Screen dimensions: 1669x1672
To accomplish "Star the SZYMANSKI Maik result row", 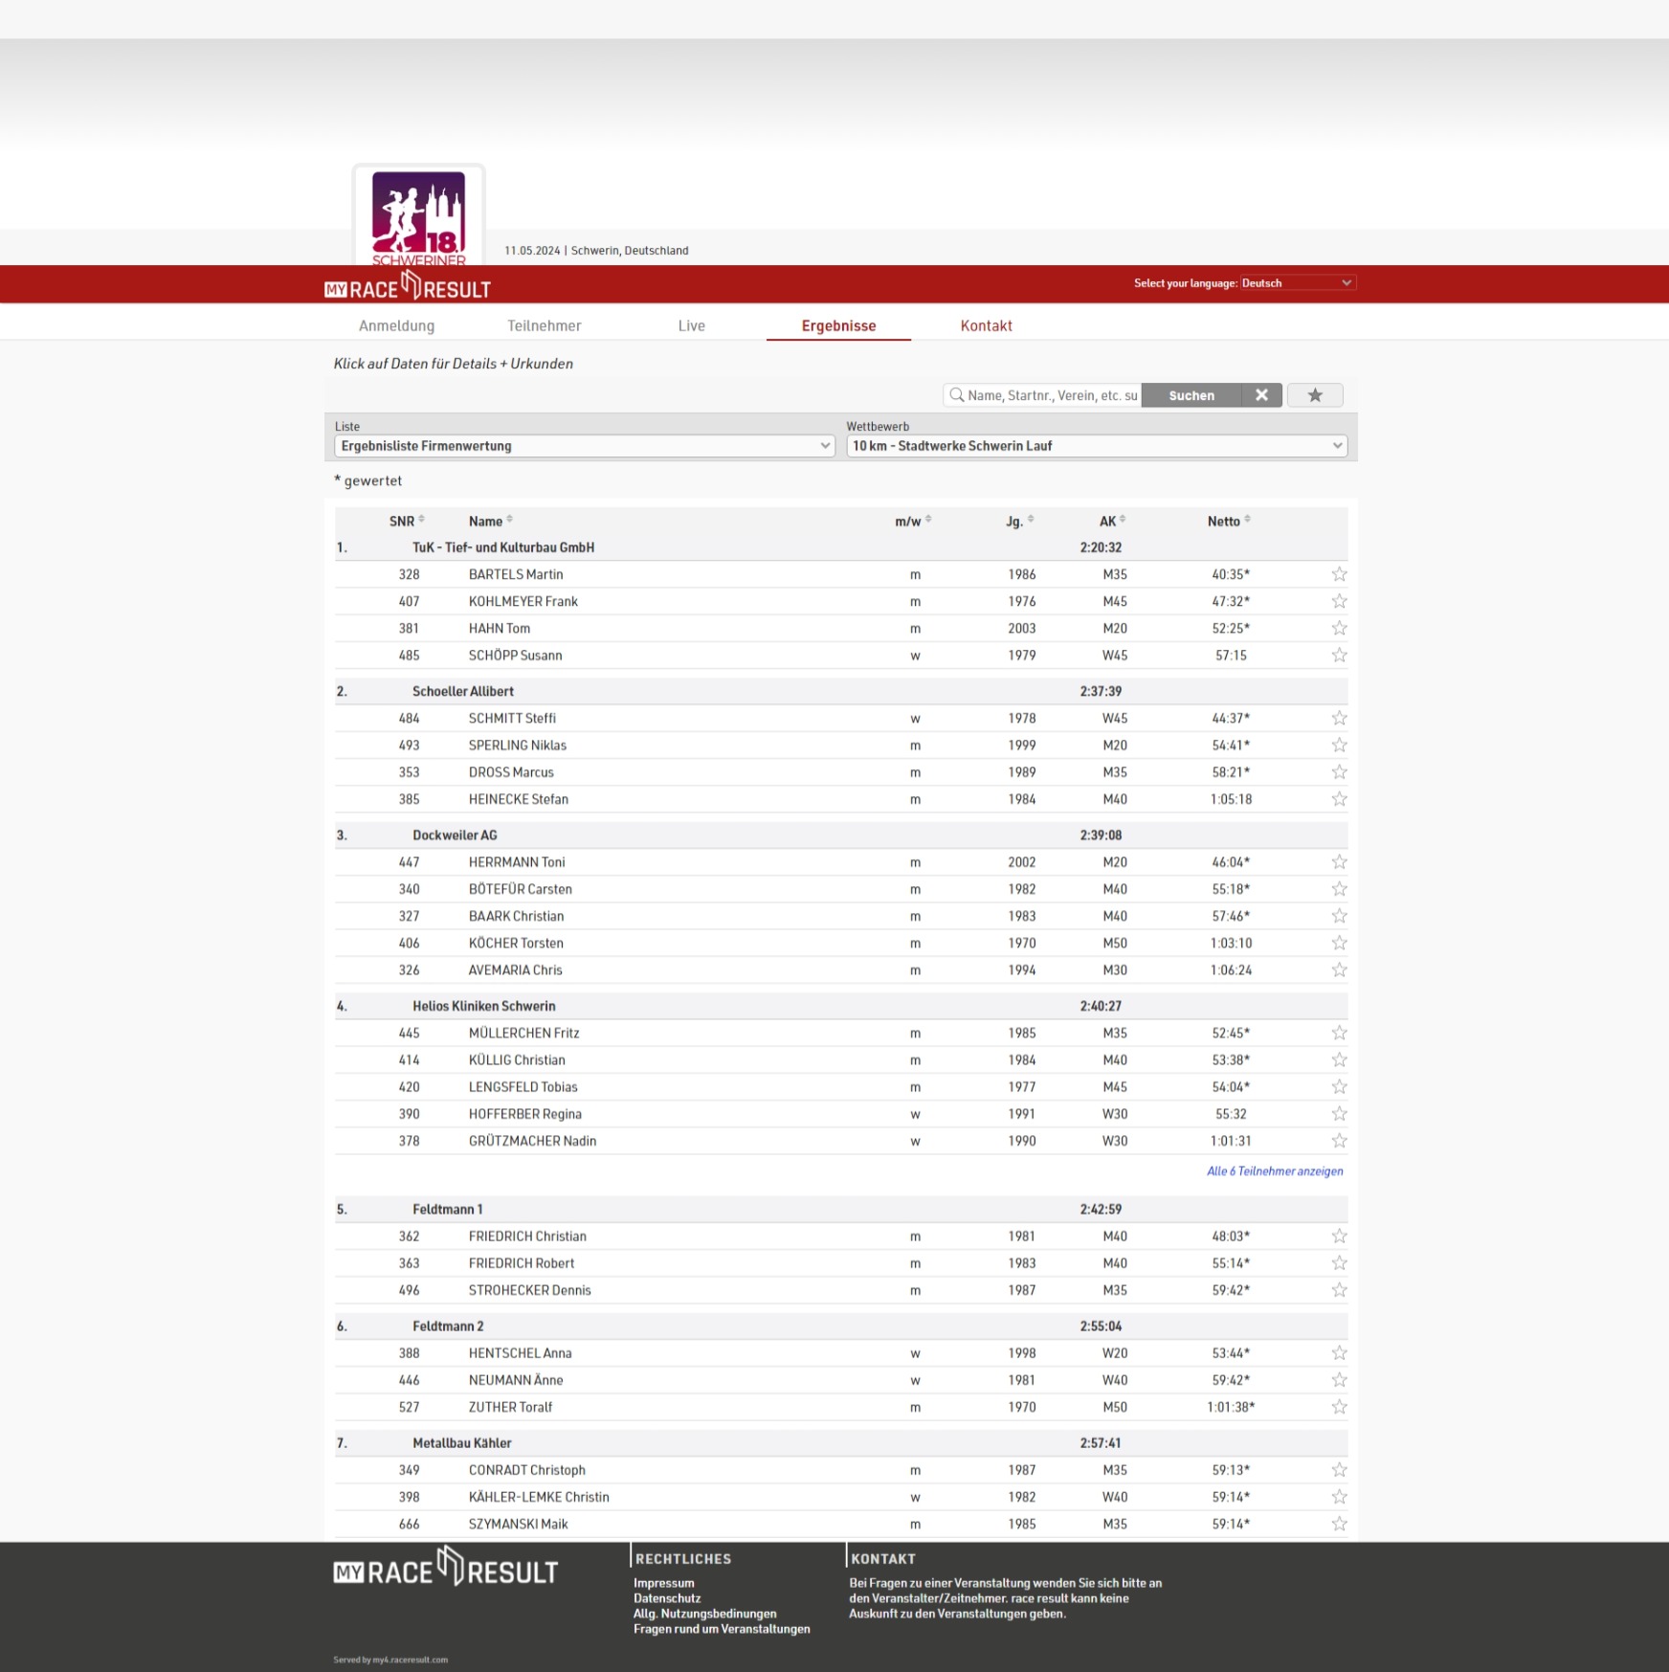I will point(1339,1524).
